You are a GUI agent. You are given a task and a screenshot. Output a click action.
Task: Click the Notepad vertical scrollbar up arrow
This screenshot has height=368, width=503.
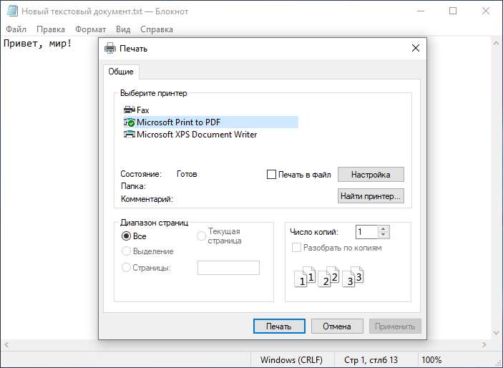point(497,43)
